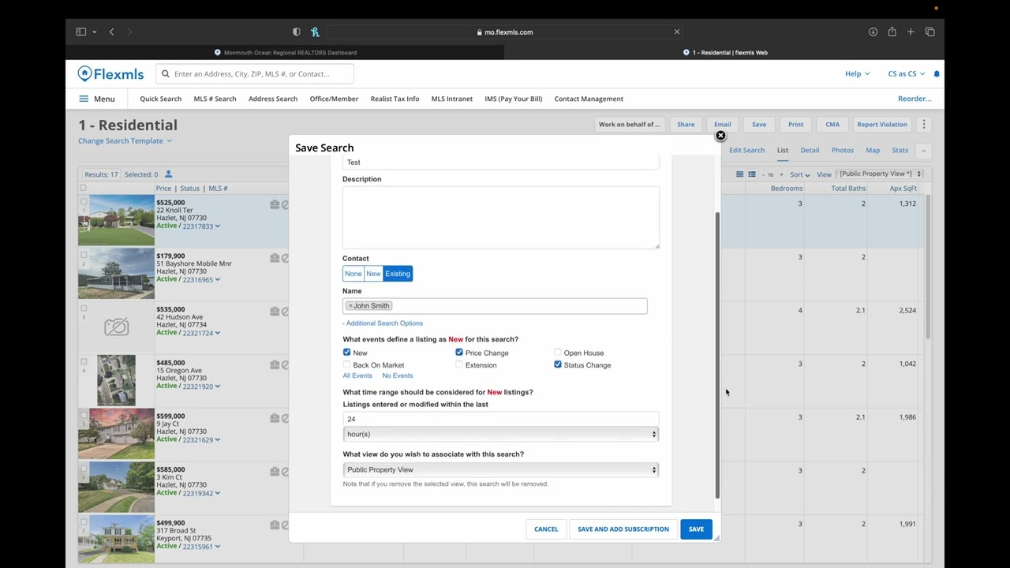Click the Honey extension icon
This screenshot has height=568, width=1010.
pyautogui.click(x=315, y=32)
